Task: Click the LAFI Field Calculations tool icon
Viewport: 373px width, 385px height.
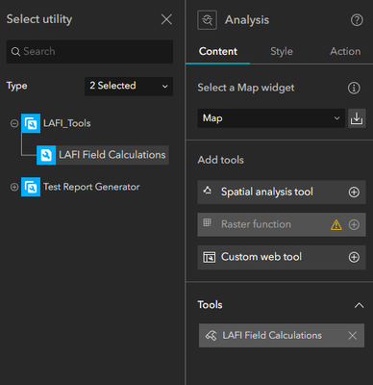Action: tap(46, 155)
